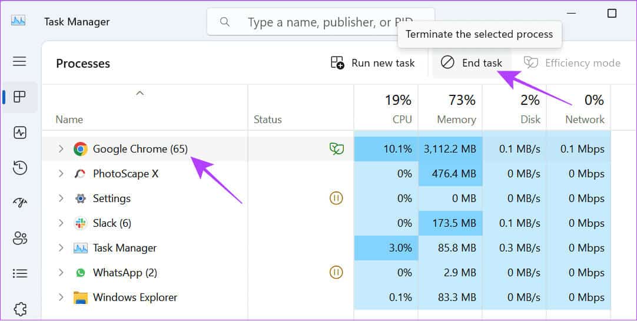
Task: Select the Slack (6) process name
Action: [112, 223]
